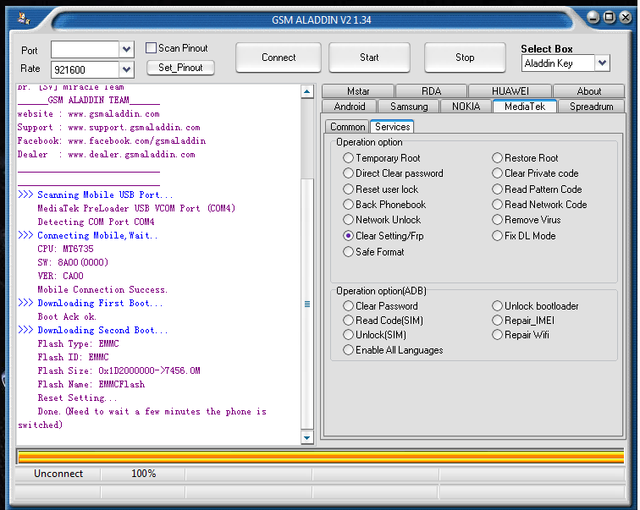Click the log scrollbar up arrow
This screenshot has height=510, width=640.
point(307,91)
